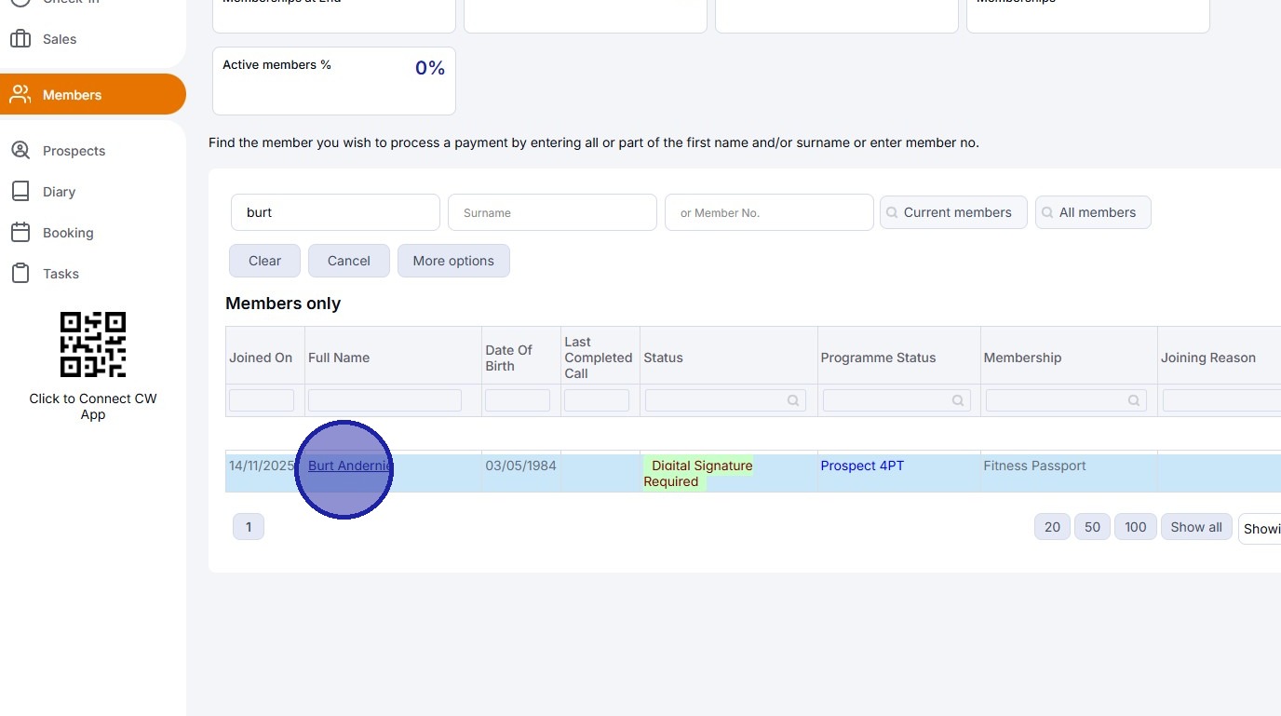Click the Active members % card
Viewport: 1281px width, 716px height.
tap(334, 81)
